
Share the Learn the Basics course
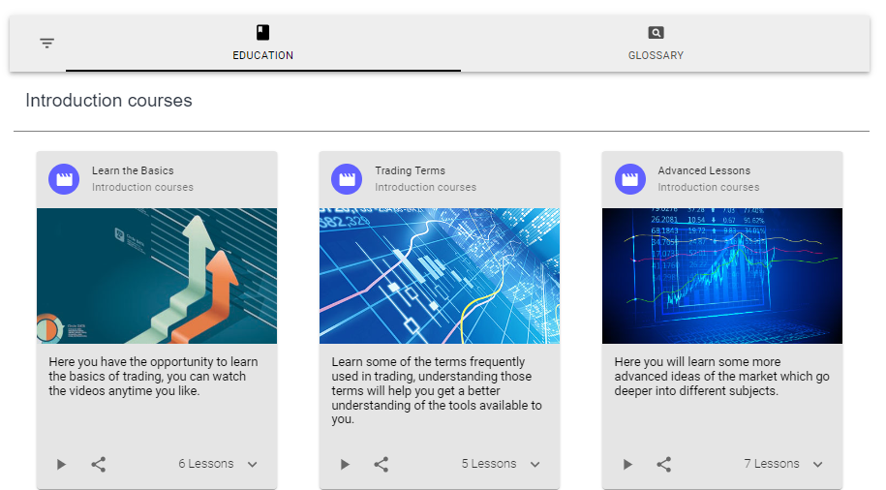[99, 465]
